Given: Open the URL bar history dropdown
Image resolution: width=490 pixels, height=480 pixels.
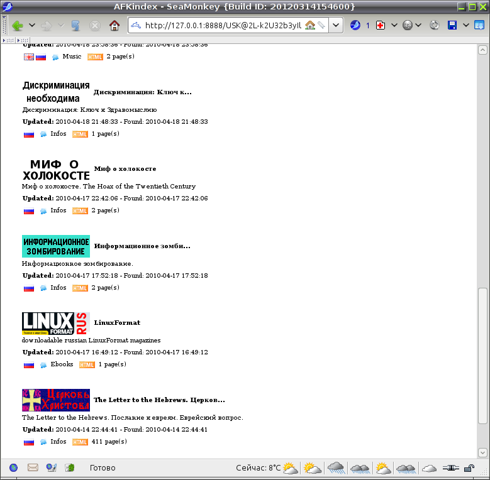Looking at the screenshot, I should tap(336, 25).
